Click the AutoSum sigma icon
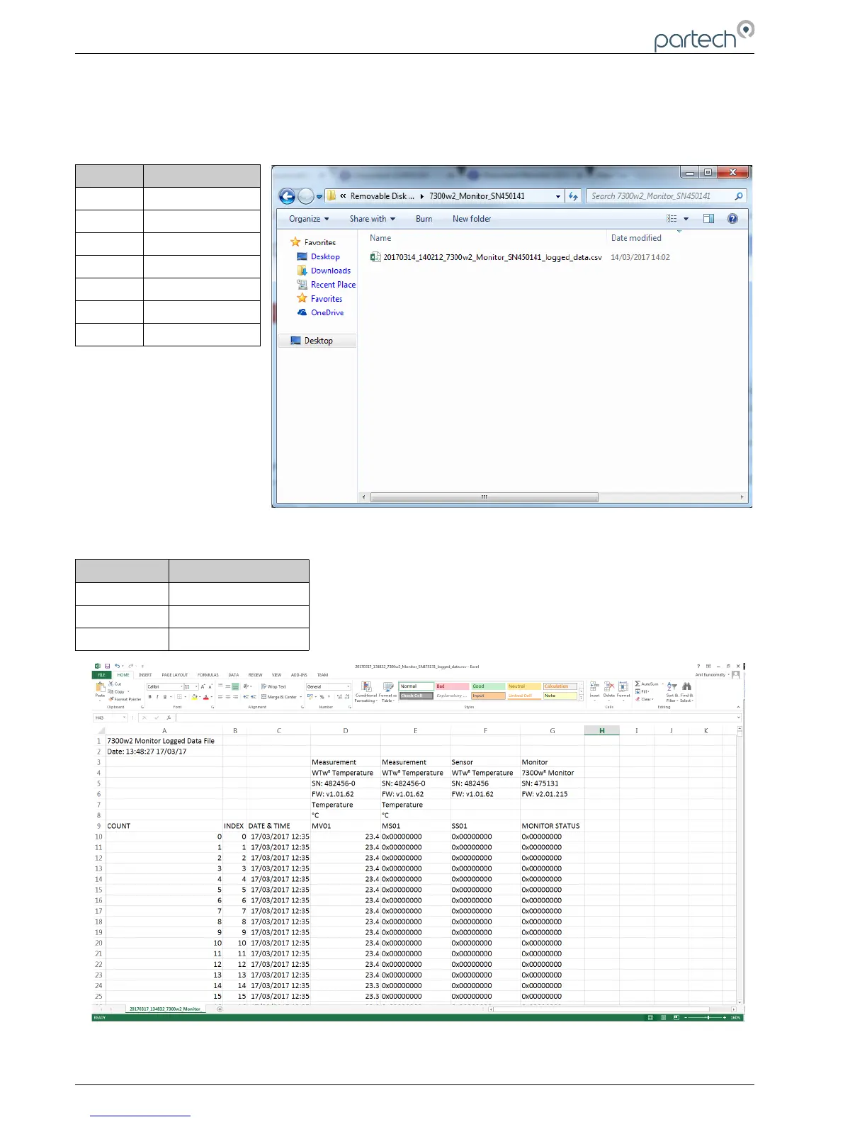This screenshot has height=1122, width=867. 638,684
